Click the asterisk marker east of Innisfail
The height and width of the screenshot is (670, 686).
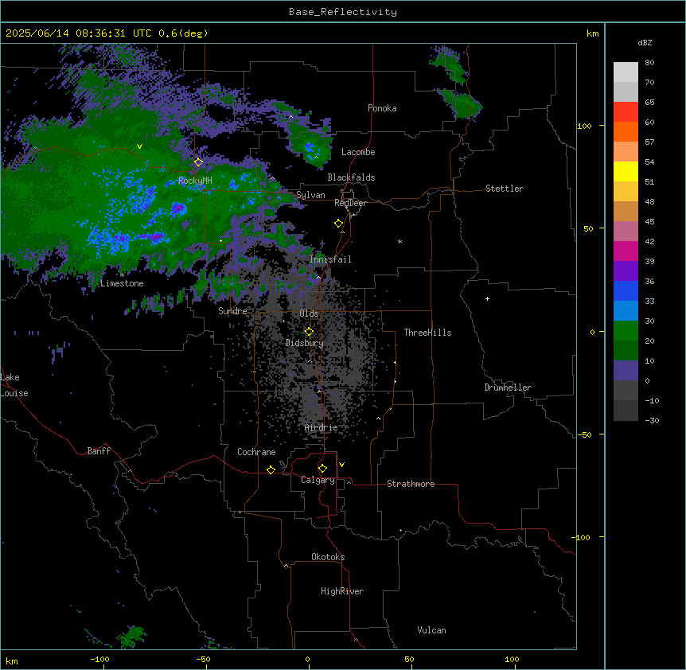pos(400,241)
